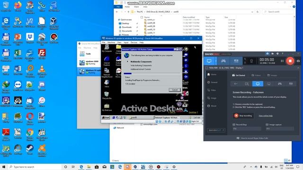Pause the Bandicam recording
Image resolution: width=303 pixels, height=170 pixels.
[282, 61]
